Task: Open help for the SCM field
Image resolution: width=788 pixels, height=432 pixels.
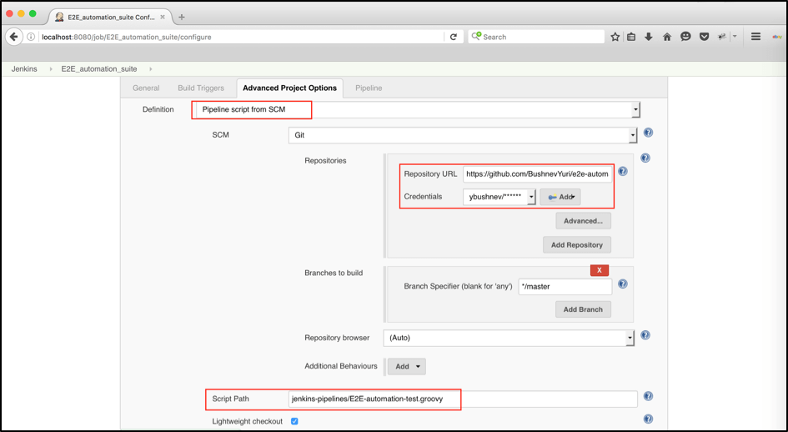Action: click(648, 133)
